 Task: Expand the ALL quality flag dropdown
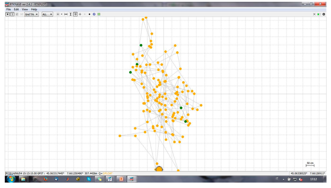point(47,14)
